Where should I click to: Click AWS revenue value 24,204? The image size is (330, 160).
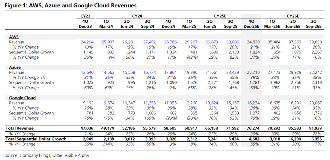(x=87, y=42)
